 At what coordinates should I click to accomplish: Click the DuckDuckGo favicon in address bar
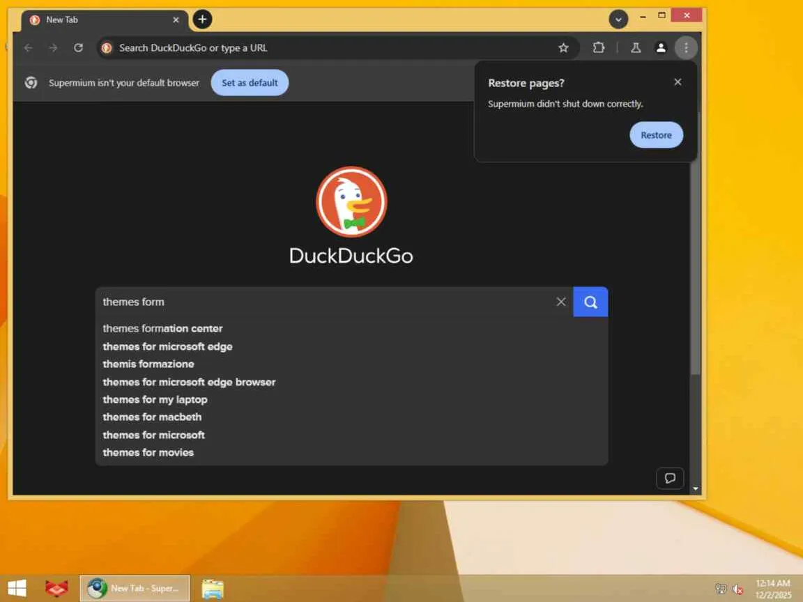(x=107, y=47)
